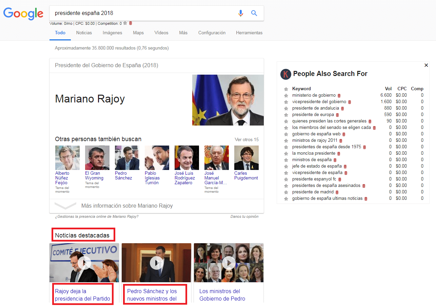This screenshot has height=306, width=436.
Task: Play the Pedro Sánchez news video
Action: [x=157, y=263]
